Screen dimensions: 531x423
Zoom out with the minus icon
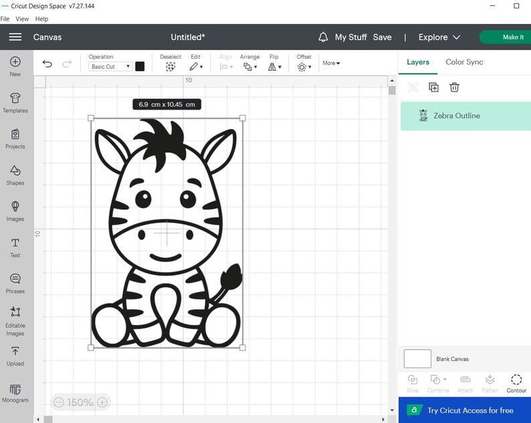coord(59,402)
